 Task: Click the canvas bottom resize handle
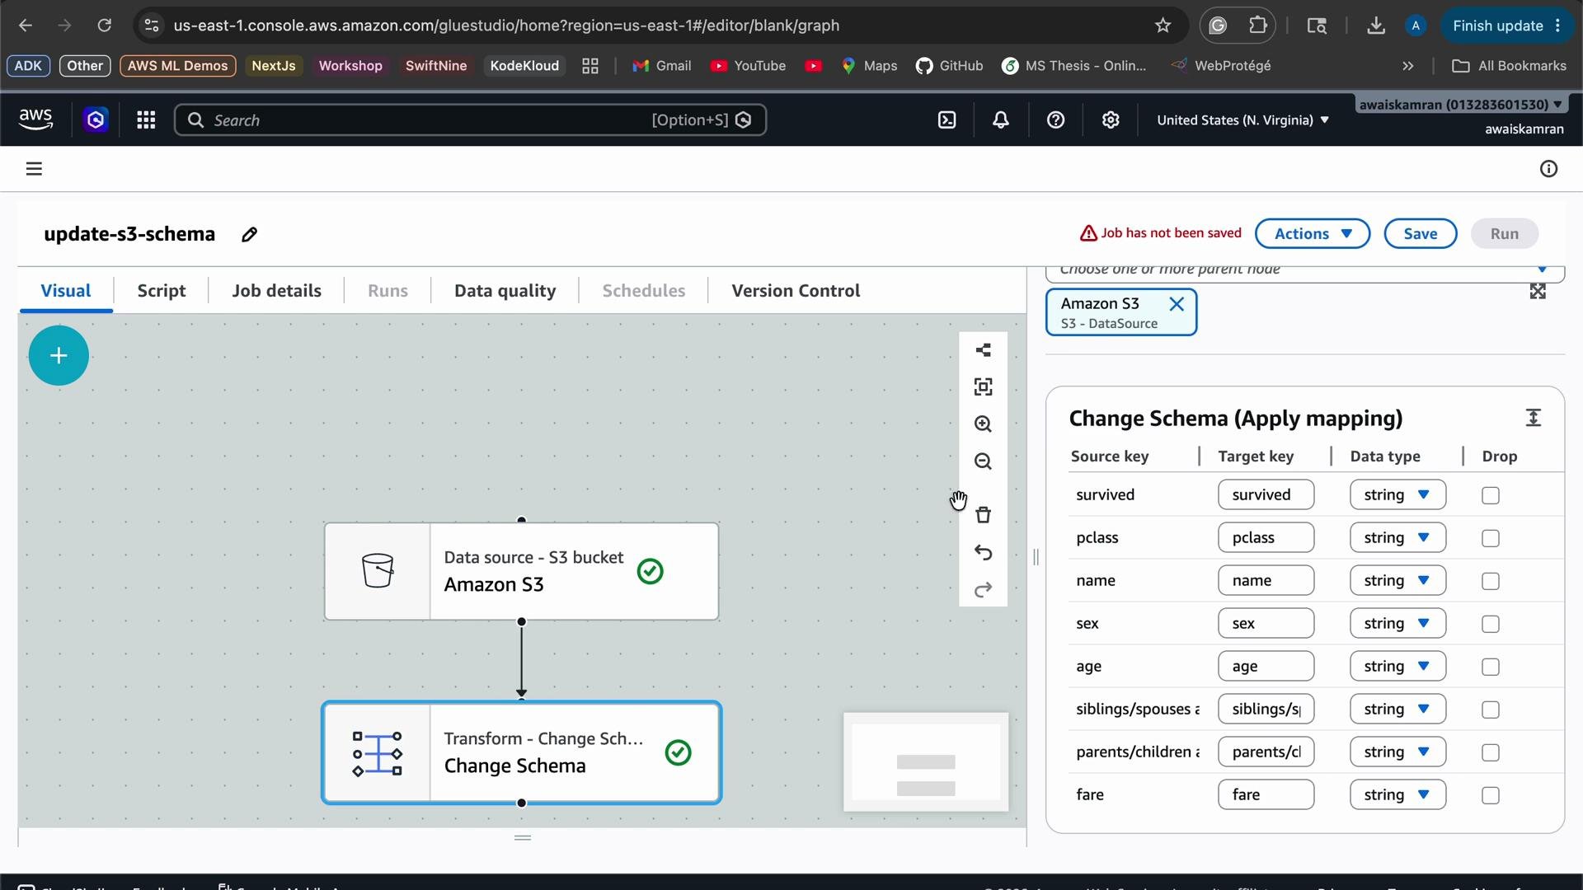click(522, 838)
